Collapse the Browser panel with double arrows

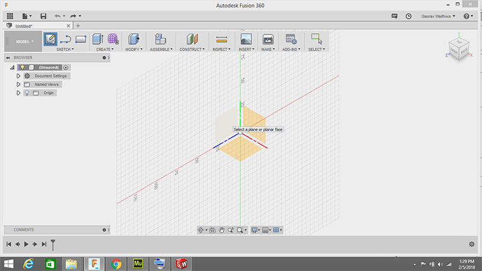pos(8,58)
